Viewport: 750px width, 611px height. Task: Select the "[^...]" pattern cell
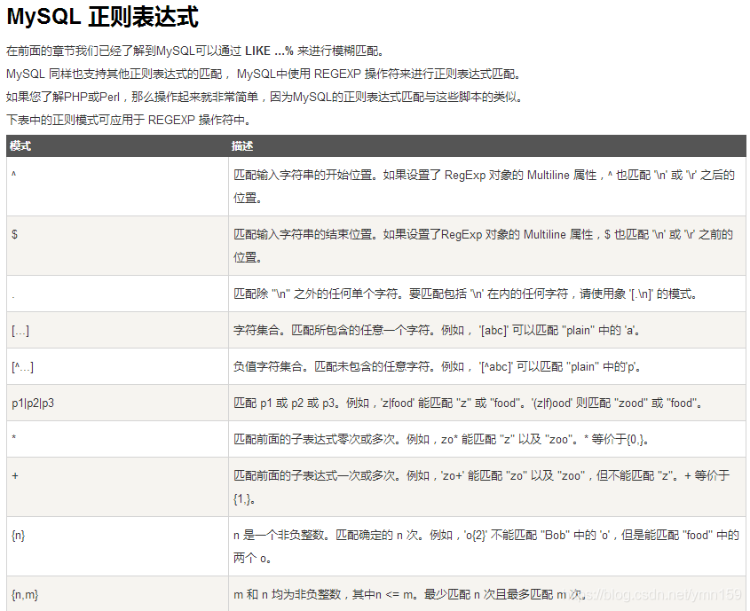[118, 366]
